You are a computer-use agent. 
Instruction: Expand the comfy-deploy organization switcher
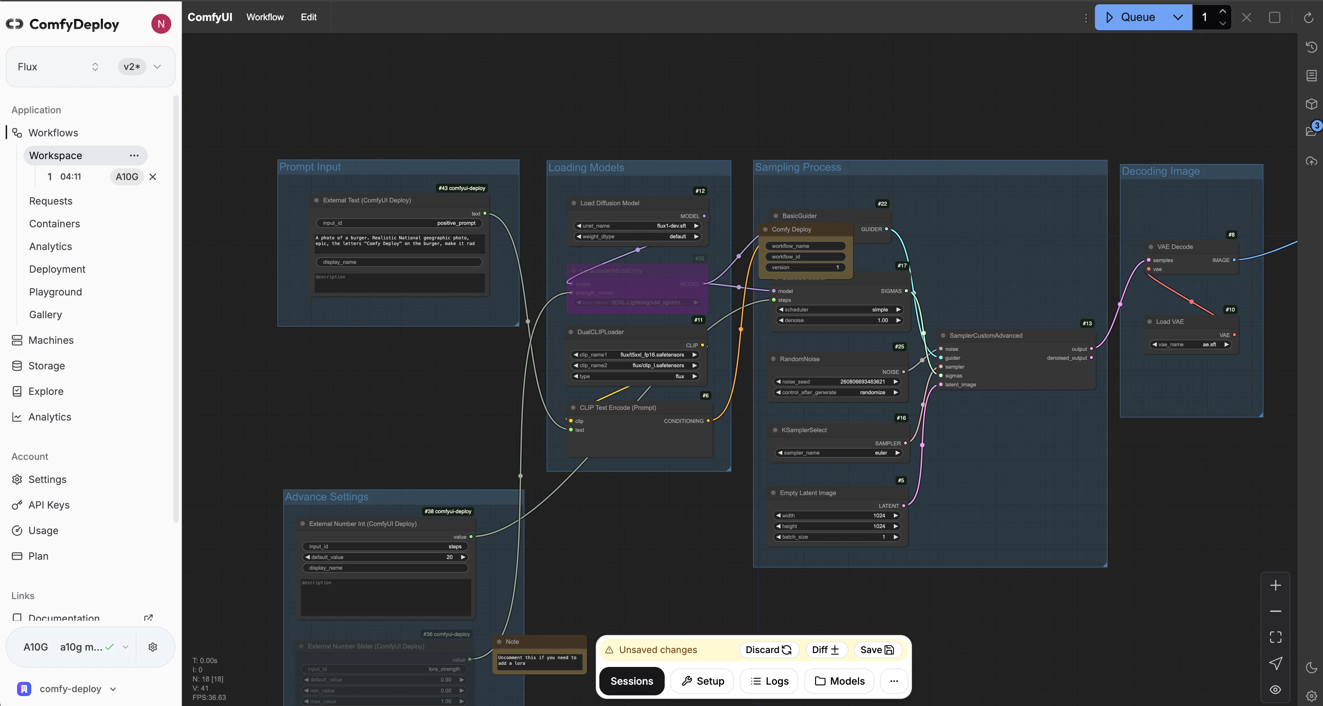click(113, 689)
